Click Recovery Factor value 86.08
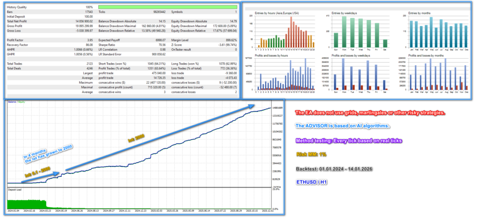The height and width of the screenshot is (220, 477). (90, 45)
